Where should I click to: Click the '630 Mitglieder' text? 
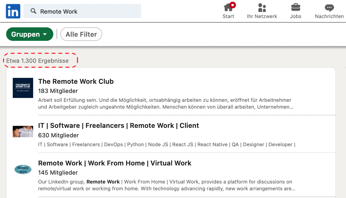click(x=58, y=135)
